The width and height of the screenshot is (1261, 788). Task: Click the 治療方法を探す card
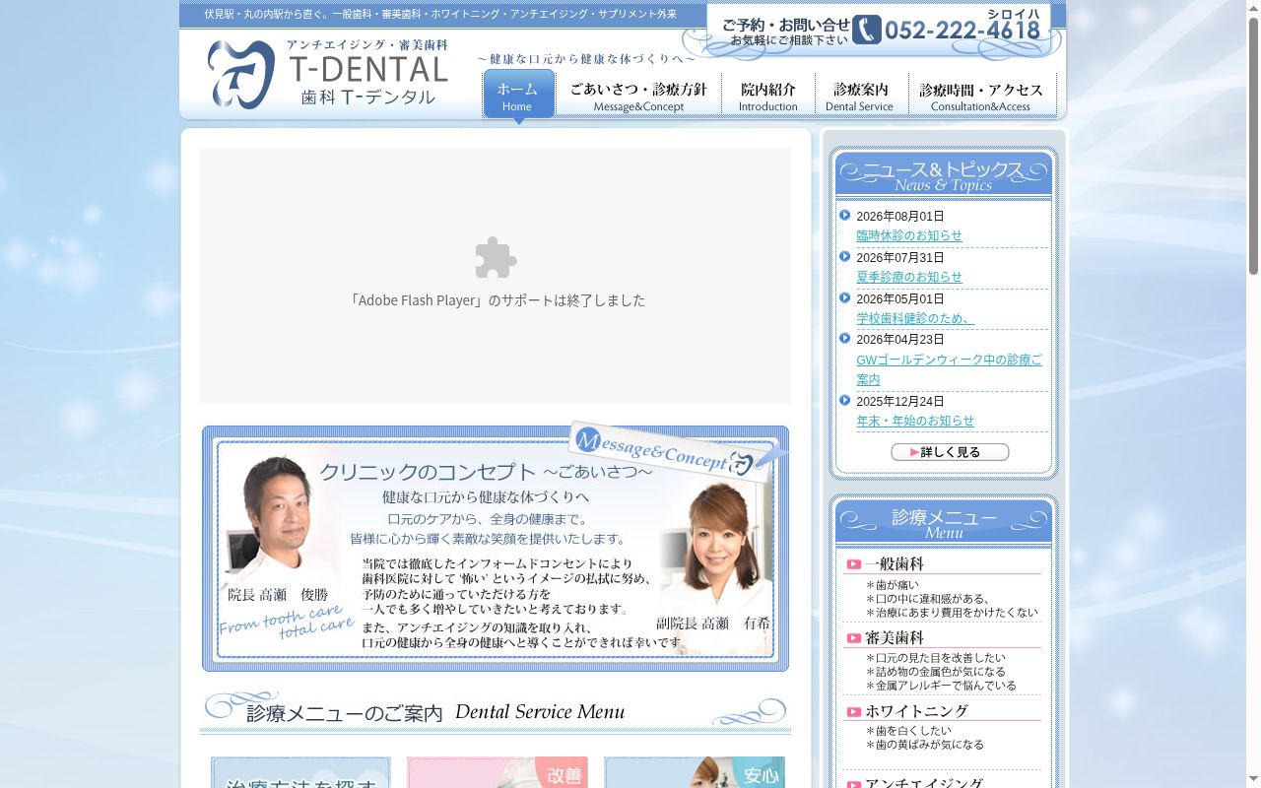tap(300, 772)
